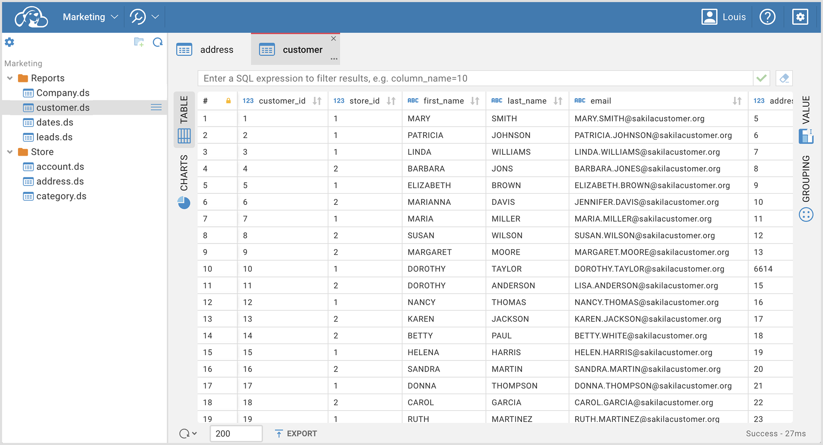
Task: Open the settings gear in top bar
Action: tap(800, 17)
